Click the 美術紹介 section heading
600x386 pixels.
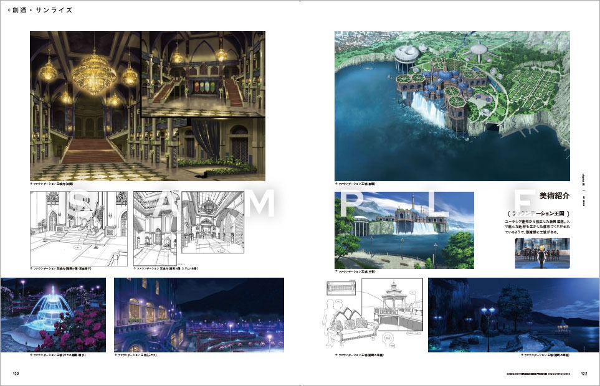click(555, 195)
